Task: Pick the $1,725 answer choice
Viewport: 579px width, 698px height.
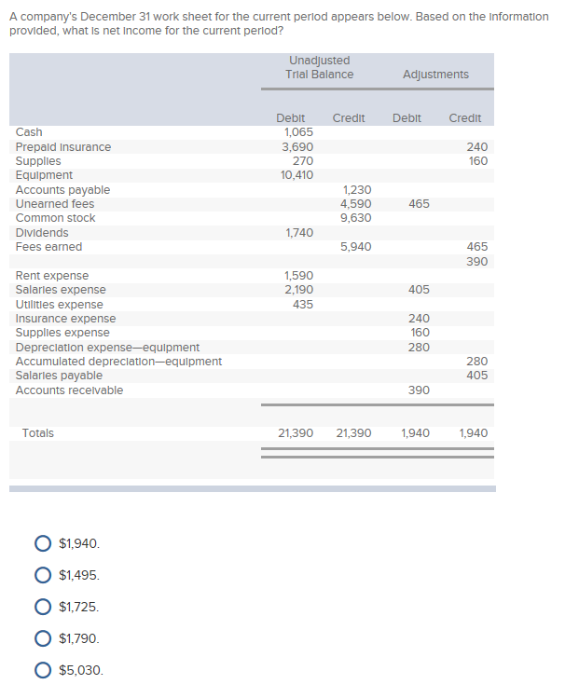Action: pos(43,607)
